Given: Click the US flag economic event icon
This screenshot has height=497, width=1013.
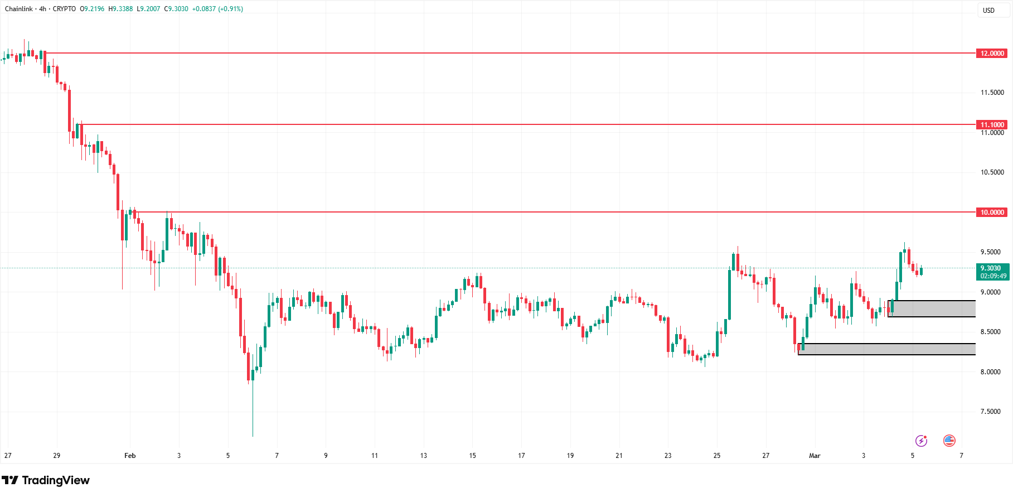Looking at the screenshot, I should click(x=949, y=441).
